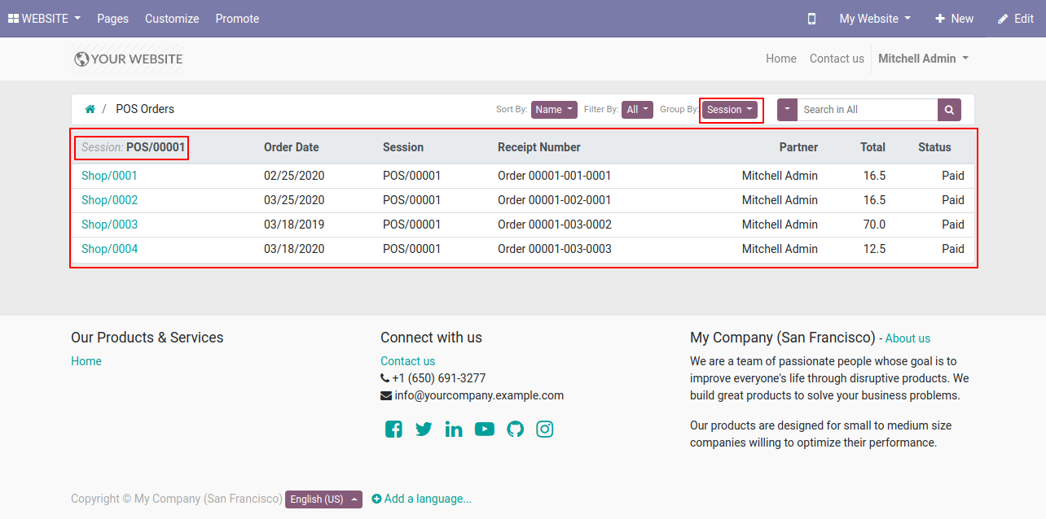
Task: Click Add a language link
Action: pyautogui.click(x=422, y=499)
